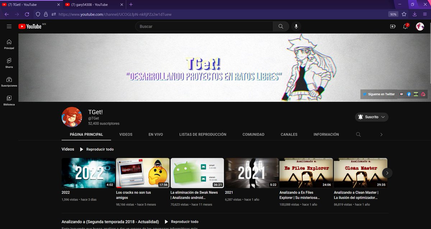Screen dimensions: 431x229
Task: Open video title 'Los cracks no son tus amigos'
Action: (x=134, y=195)
